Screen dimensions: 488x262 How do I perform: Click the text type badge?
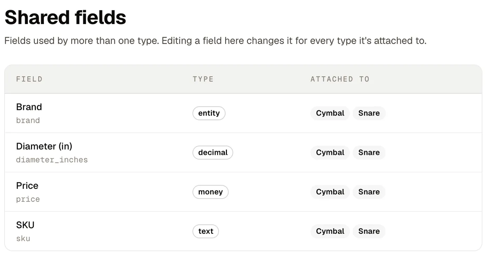click(206, 231)
